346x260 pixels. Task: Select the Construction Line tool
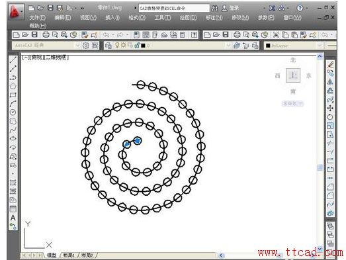13,68
